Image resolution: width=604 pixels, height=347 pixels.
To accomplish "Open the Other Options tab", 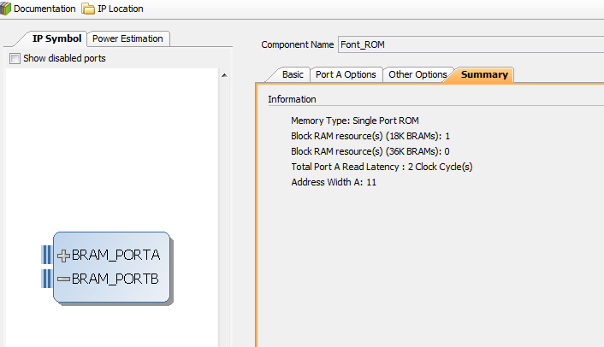I will (417, 74).
